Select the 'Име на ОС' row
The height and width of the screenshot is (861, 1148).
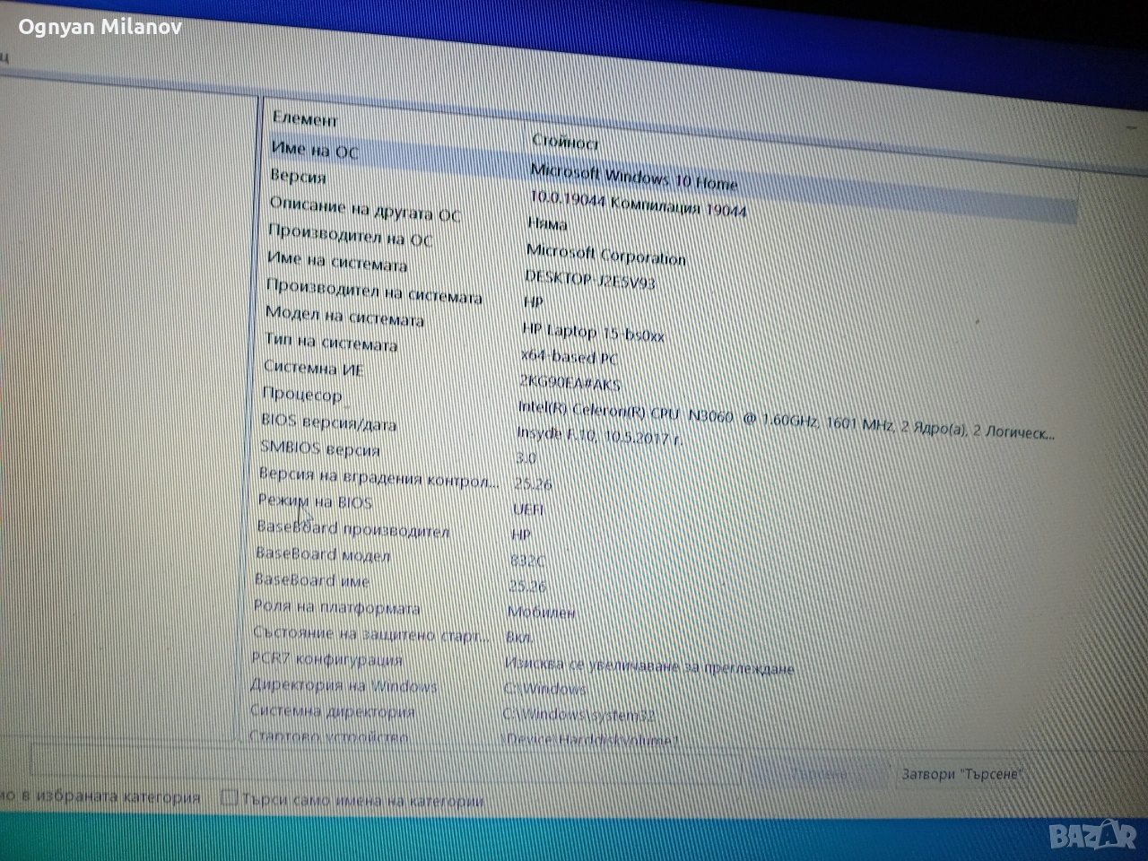tap(314, 150)
